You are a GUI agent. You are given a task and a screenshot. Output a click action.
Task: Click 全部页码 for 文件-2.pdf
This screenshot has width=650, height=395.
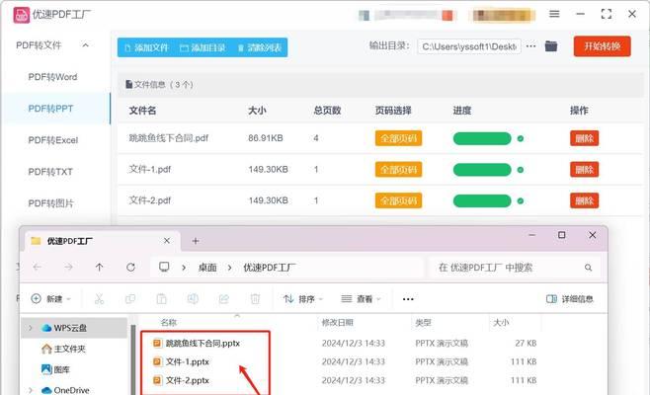pyautogui.click(x=398, y=200)
